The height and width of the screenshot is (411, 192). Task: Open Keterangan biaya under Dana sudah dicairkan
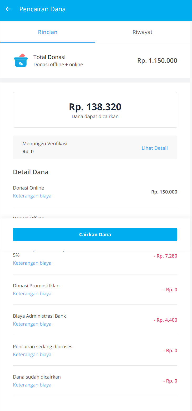pos(32,385)
